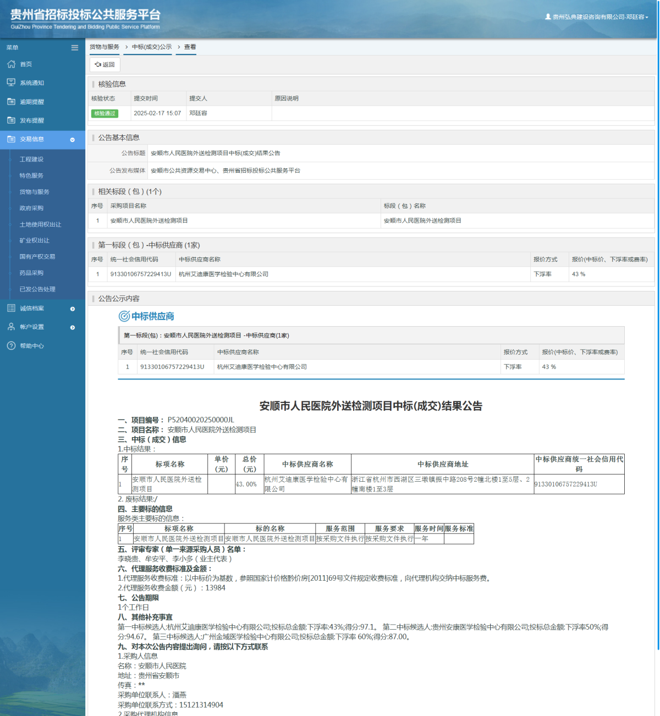The image size is (660, 716).
Task: Expand the 诚信档案 section arrow
Action: tap(72, 309)
